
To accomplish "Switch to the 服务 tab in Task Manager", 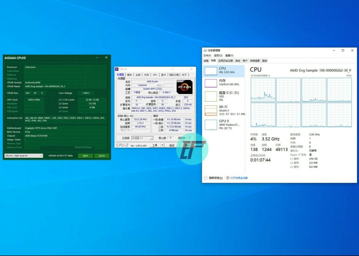I will (x=265, y=61).
